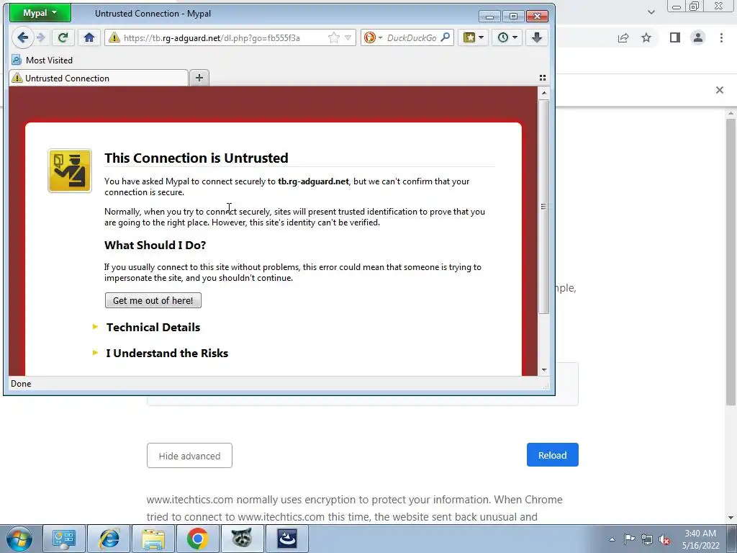Reload the page in Mypal
This screenshot has height=553, width=737.
(x=63, y=37)
